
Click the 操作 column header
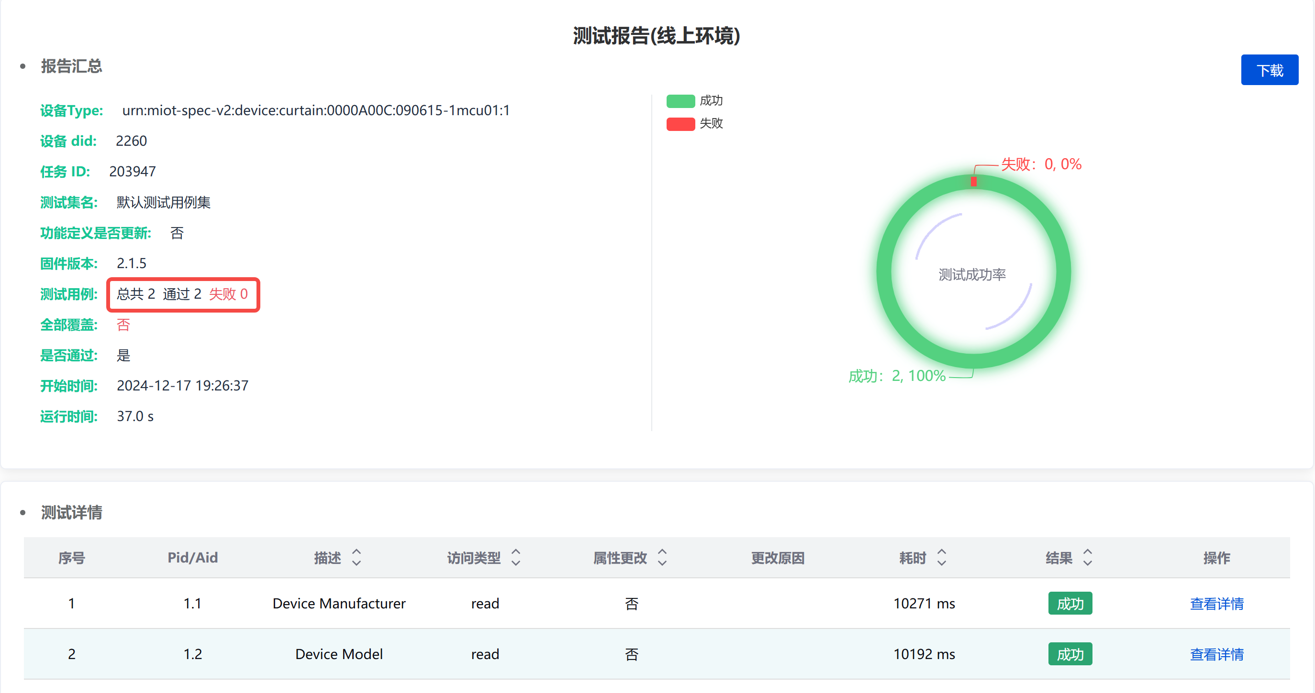[1216, 558]
